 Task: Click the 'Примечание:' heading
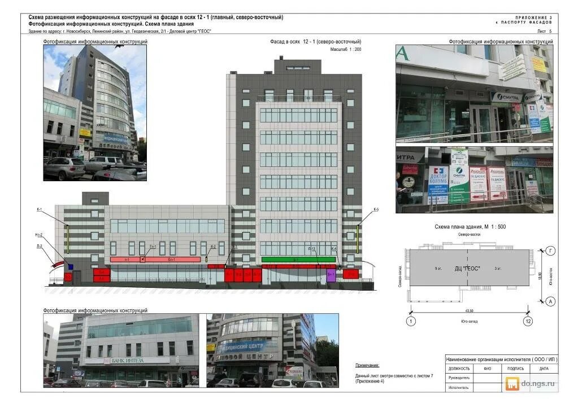(367, 365)
